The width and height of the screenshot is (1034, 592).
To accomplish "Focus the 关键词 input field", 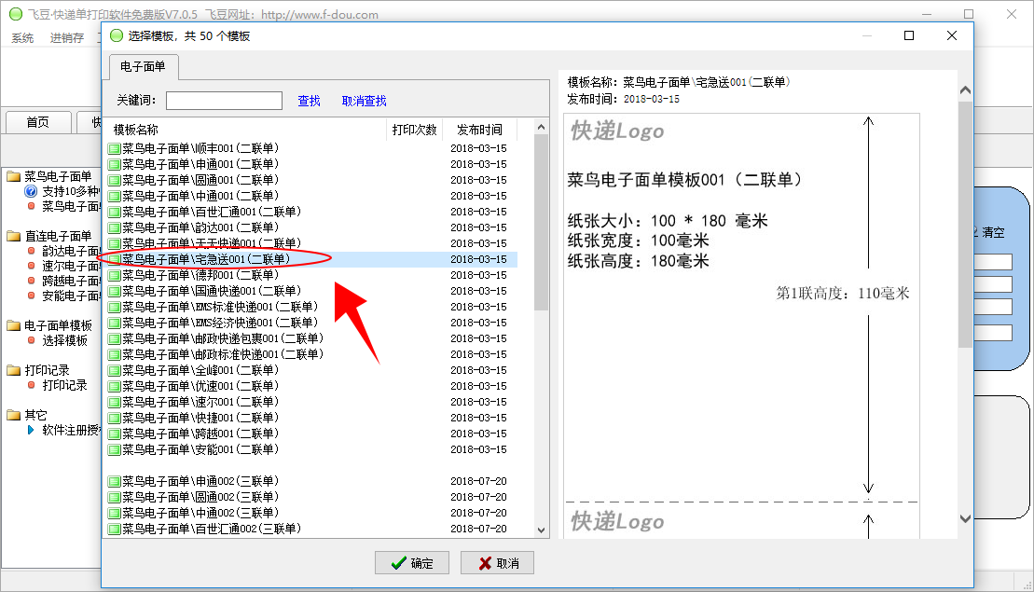I will point(224,101).
